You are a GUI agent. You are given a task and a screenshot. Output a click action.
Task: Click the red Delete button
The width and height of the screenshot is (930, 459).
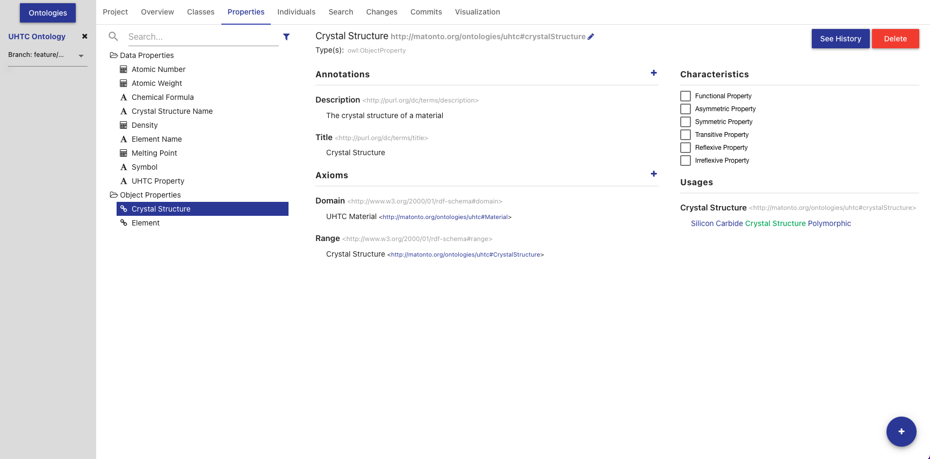coord(895,39)
